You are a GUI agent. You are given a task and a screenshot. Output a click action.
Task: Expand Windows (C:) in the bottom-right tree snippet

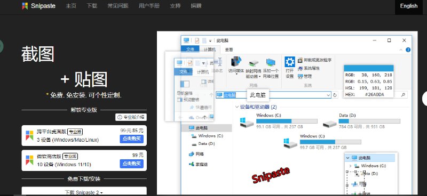coord(350,166)
